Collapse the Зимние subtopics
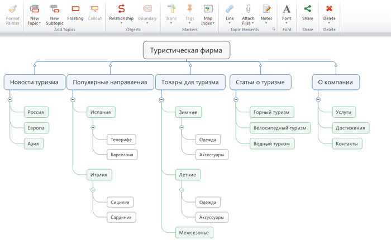Viewport: 391px width, 240px height. tap(182, 127)
